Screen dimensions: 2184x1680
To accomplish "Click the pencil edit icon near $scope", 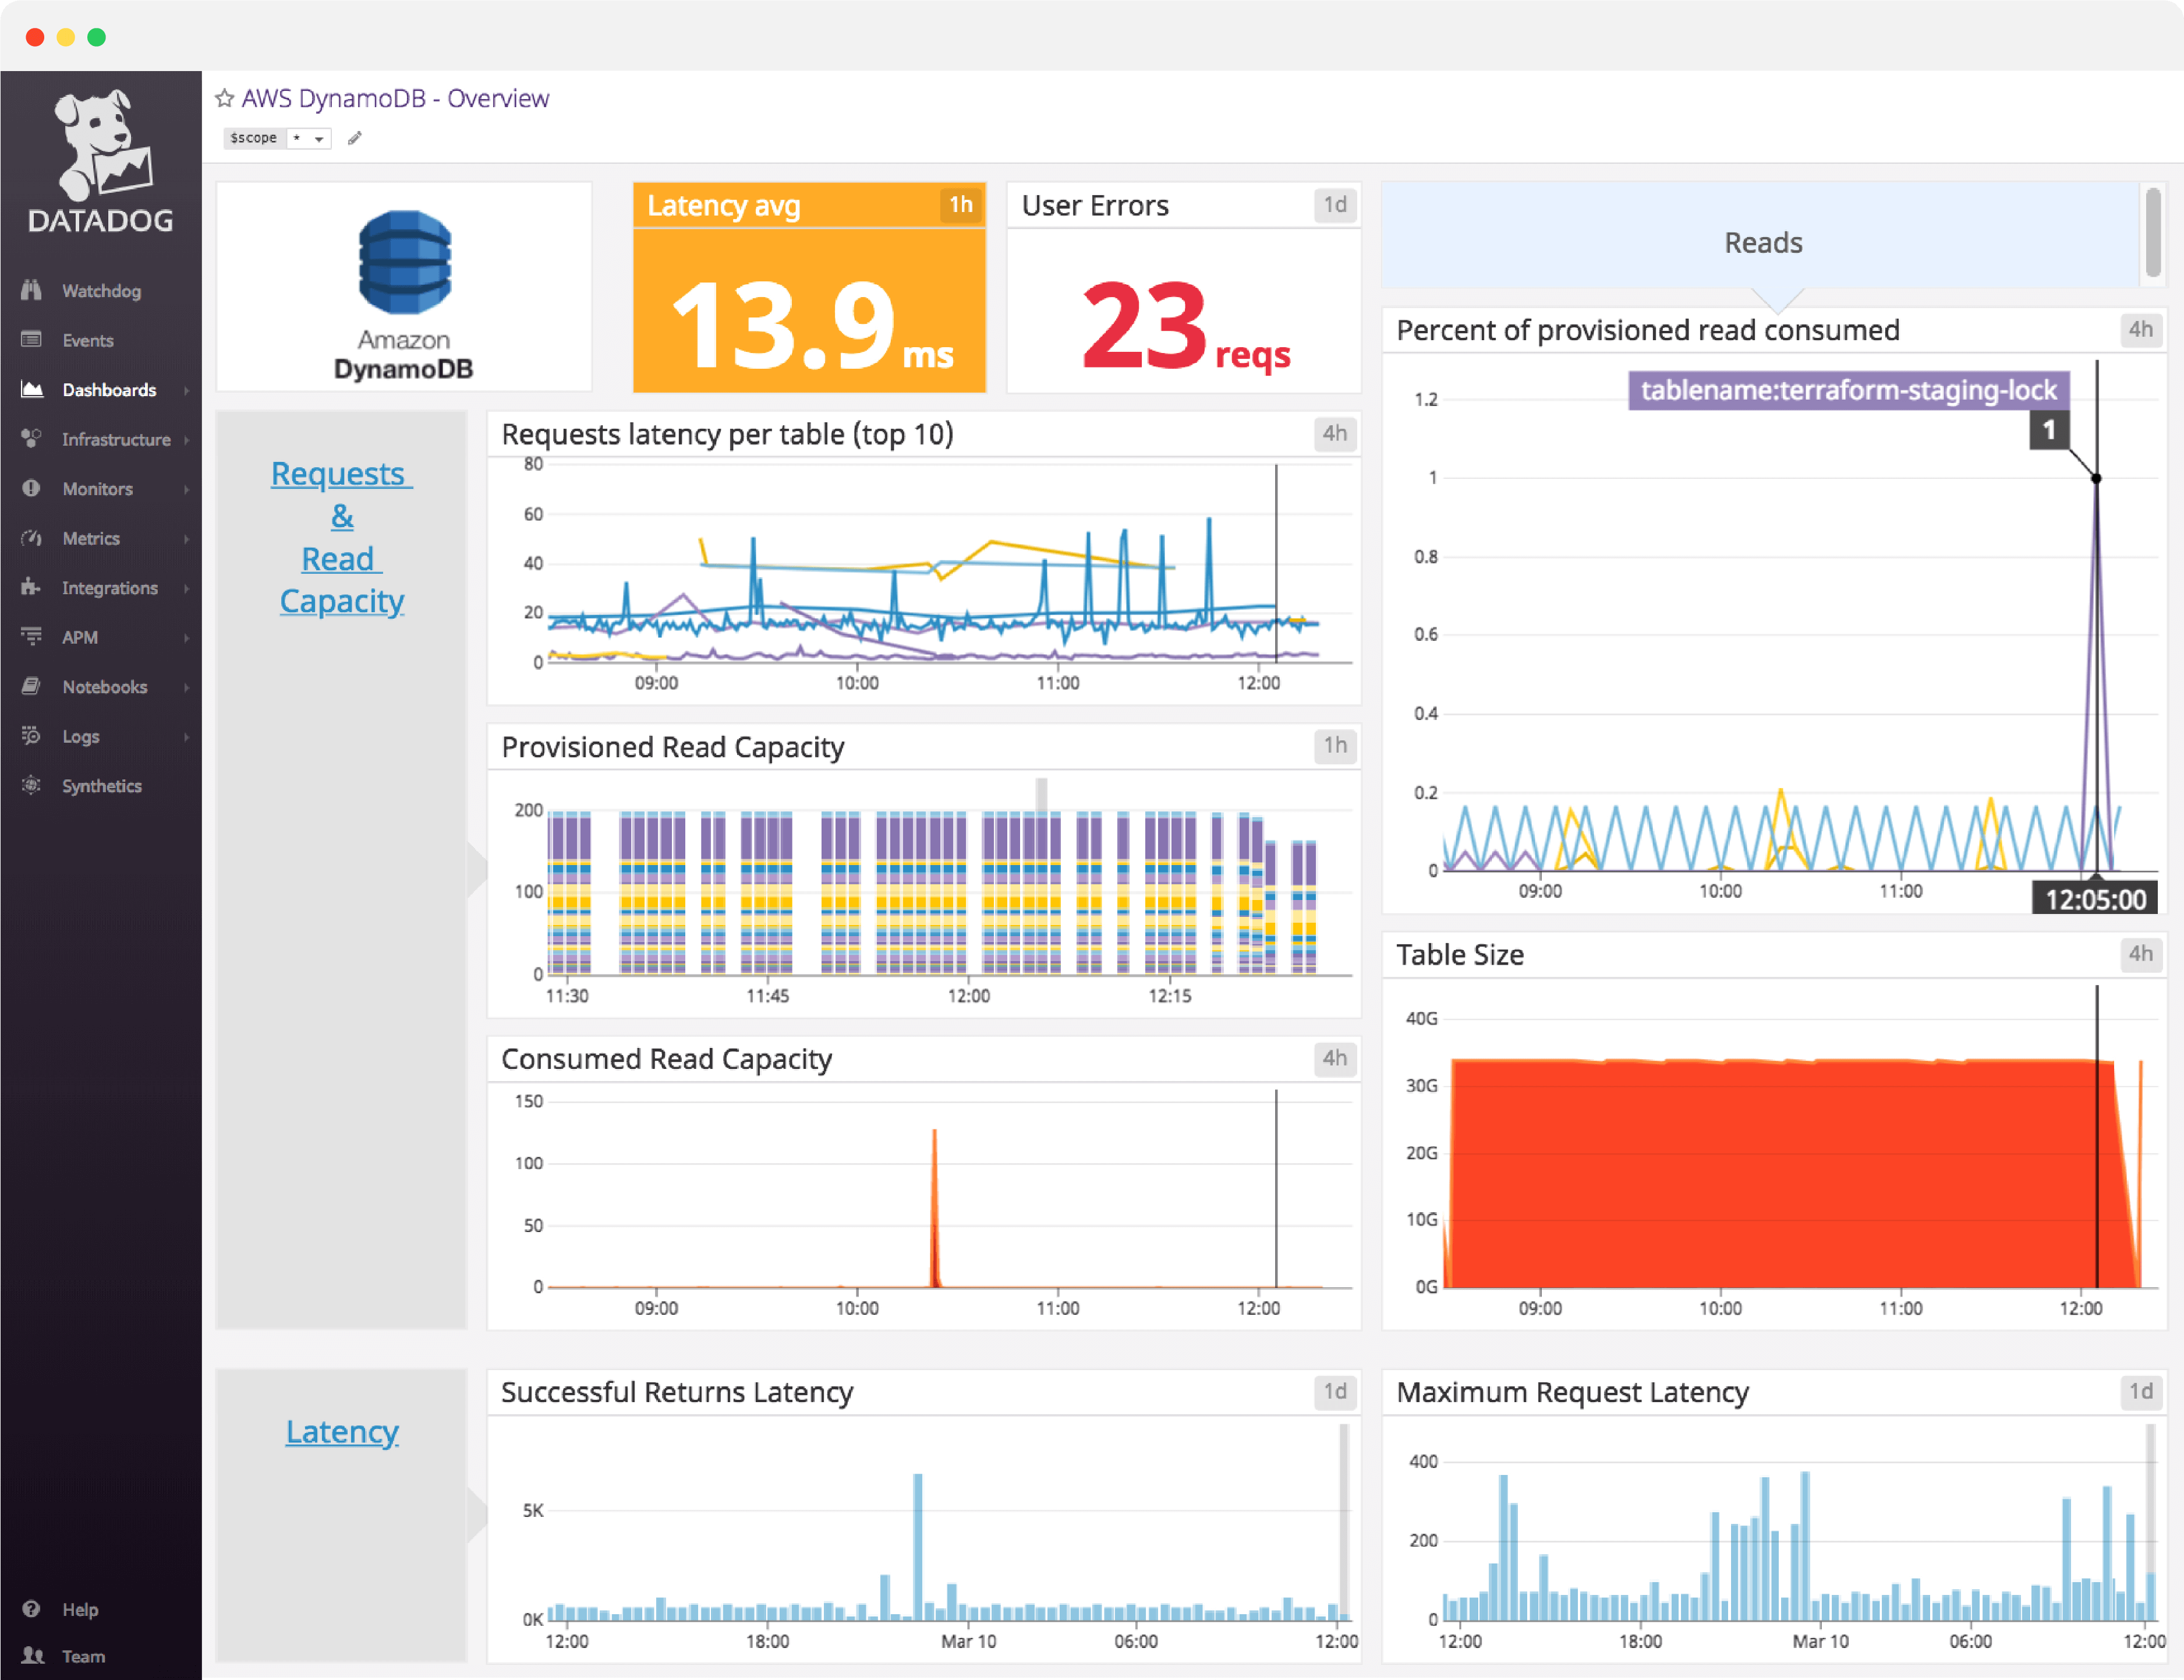I will coord(355,138).
